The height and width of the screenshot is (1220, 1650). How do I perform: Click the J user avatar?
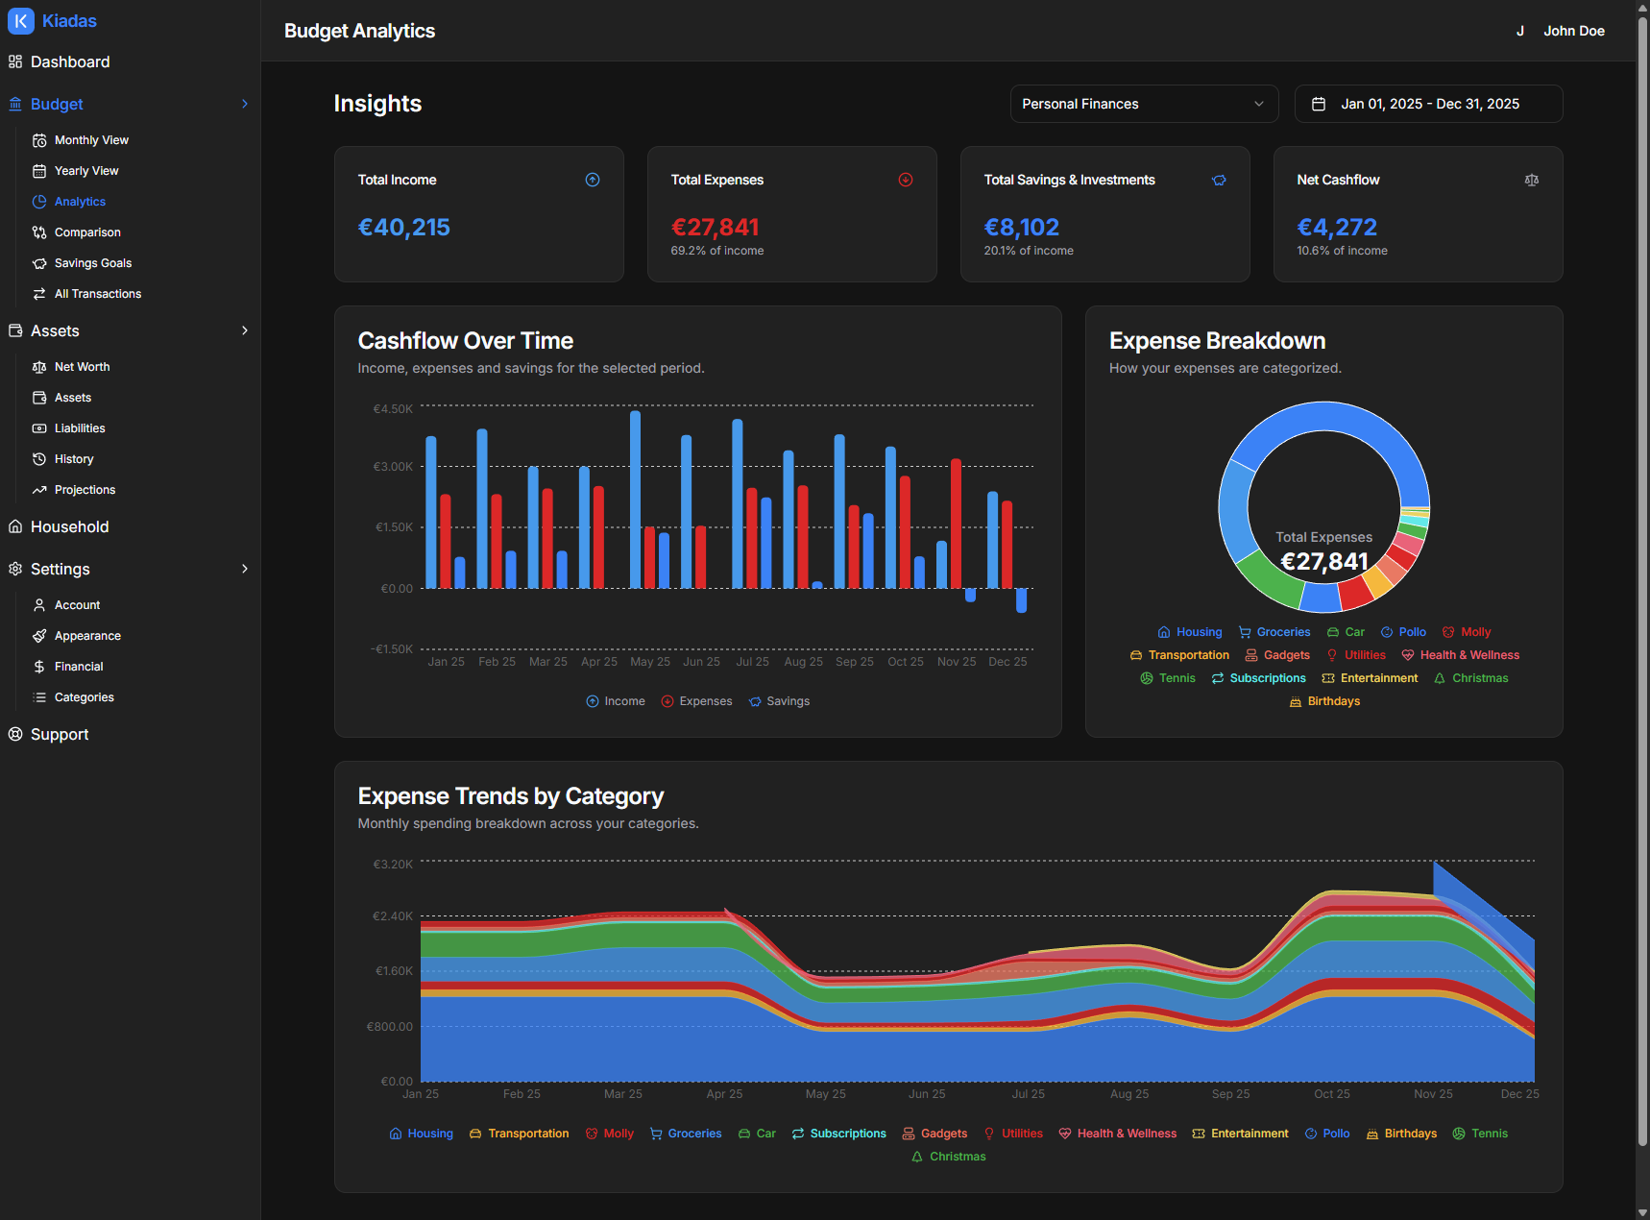pos(1519,31)
